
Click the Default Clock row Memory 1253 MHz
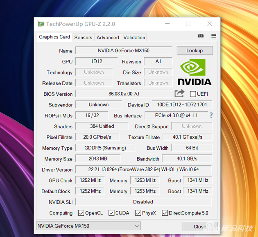pyautogui.click(x=145, y=191)
